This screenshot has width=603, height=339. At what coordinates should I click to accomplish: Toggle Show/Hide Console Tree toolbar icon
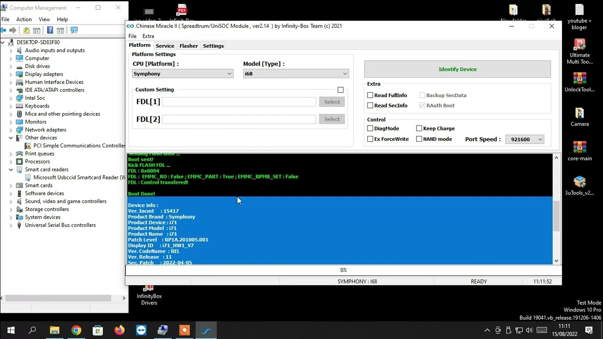(36, 30)
